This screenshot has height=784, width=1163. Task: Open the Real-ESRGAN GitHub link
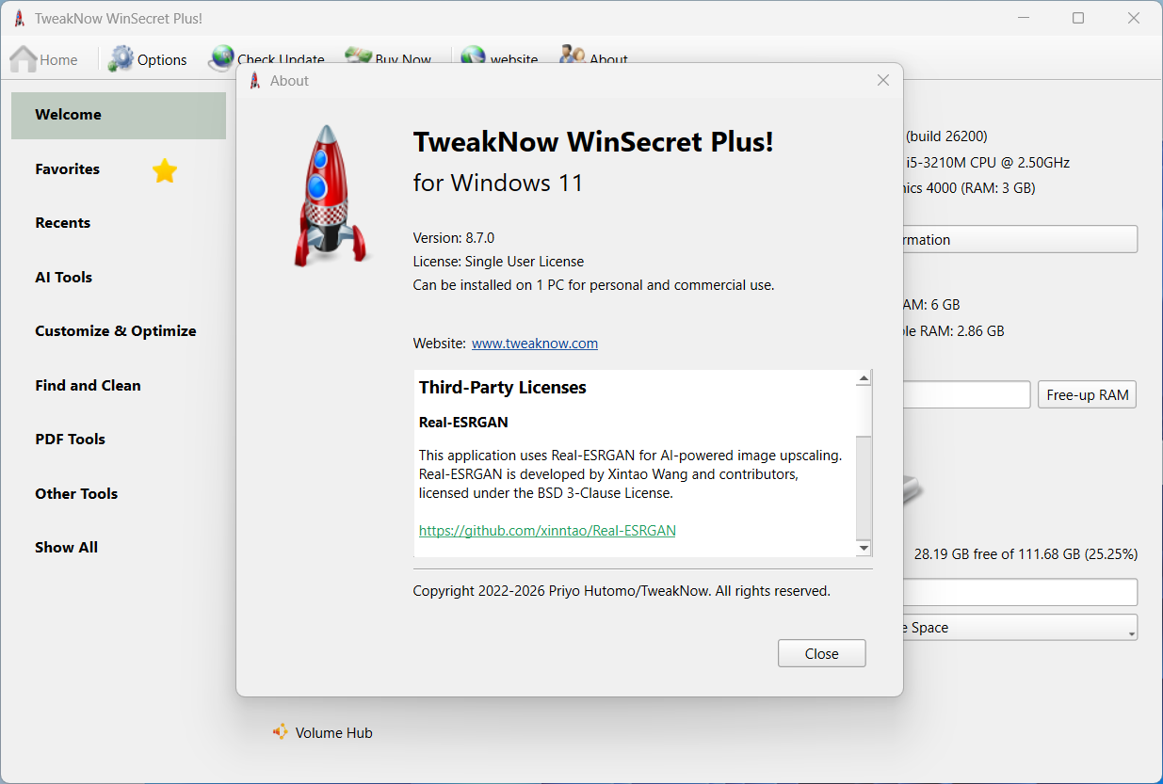547,531
